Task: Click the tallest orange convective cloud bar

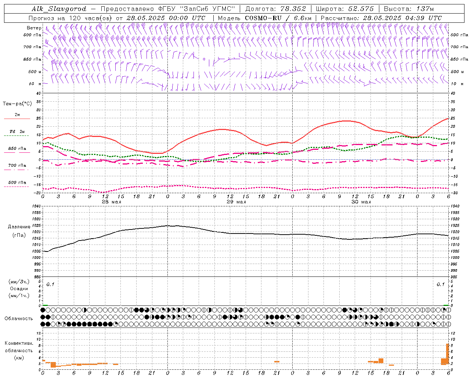Action: click(x=448, y=354)
